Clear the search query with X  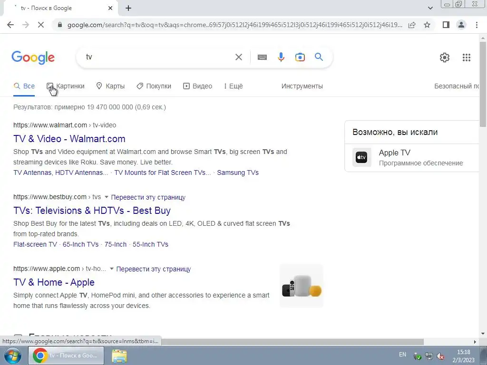(239, 57)
